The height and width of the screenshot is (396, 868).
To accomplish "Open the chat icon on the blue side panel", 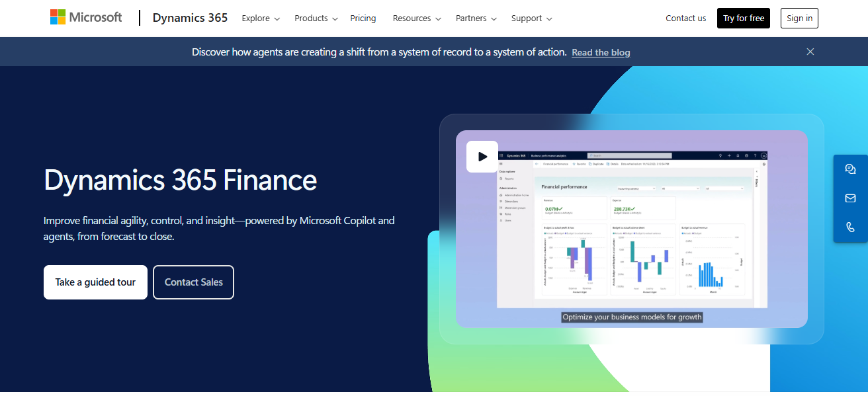I will pyautogui.click(x=850, y=169).
